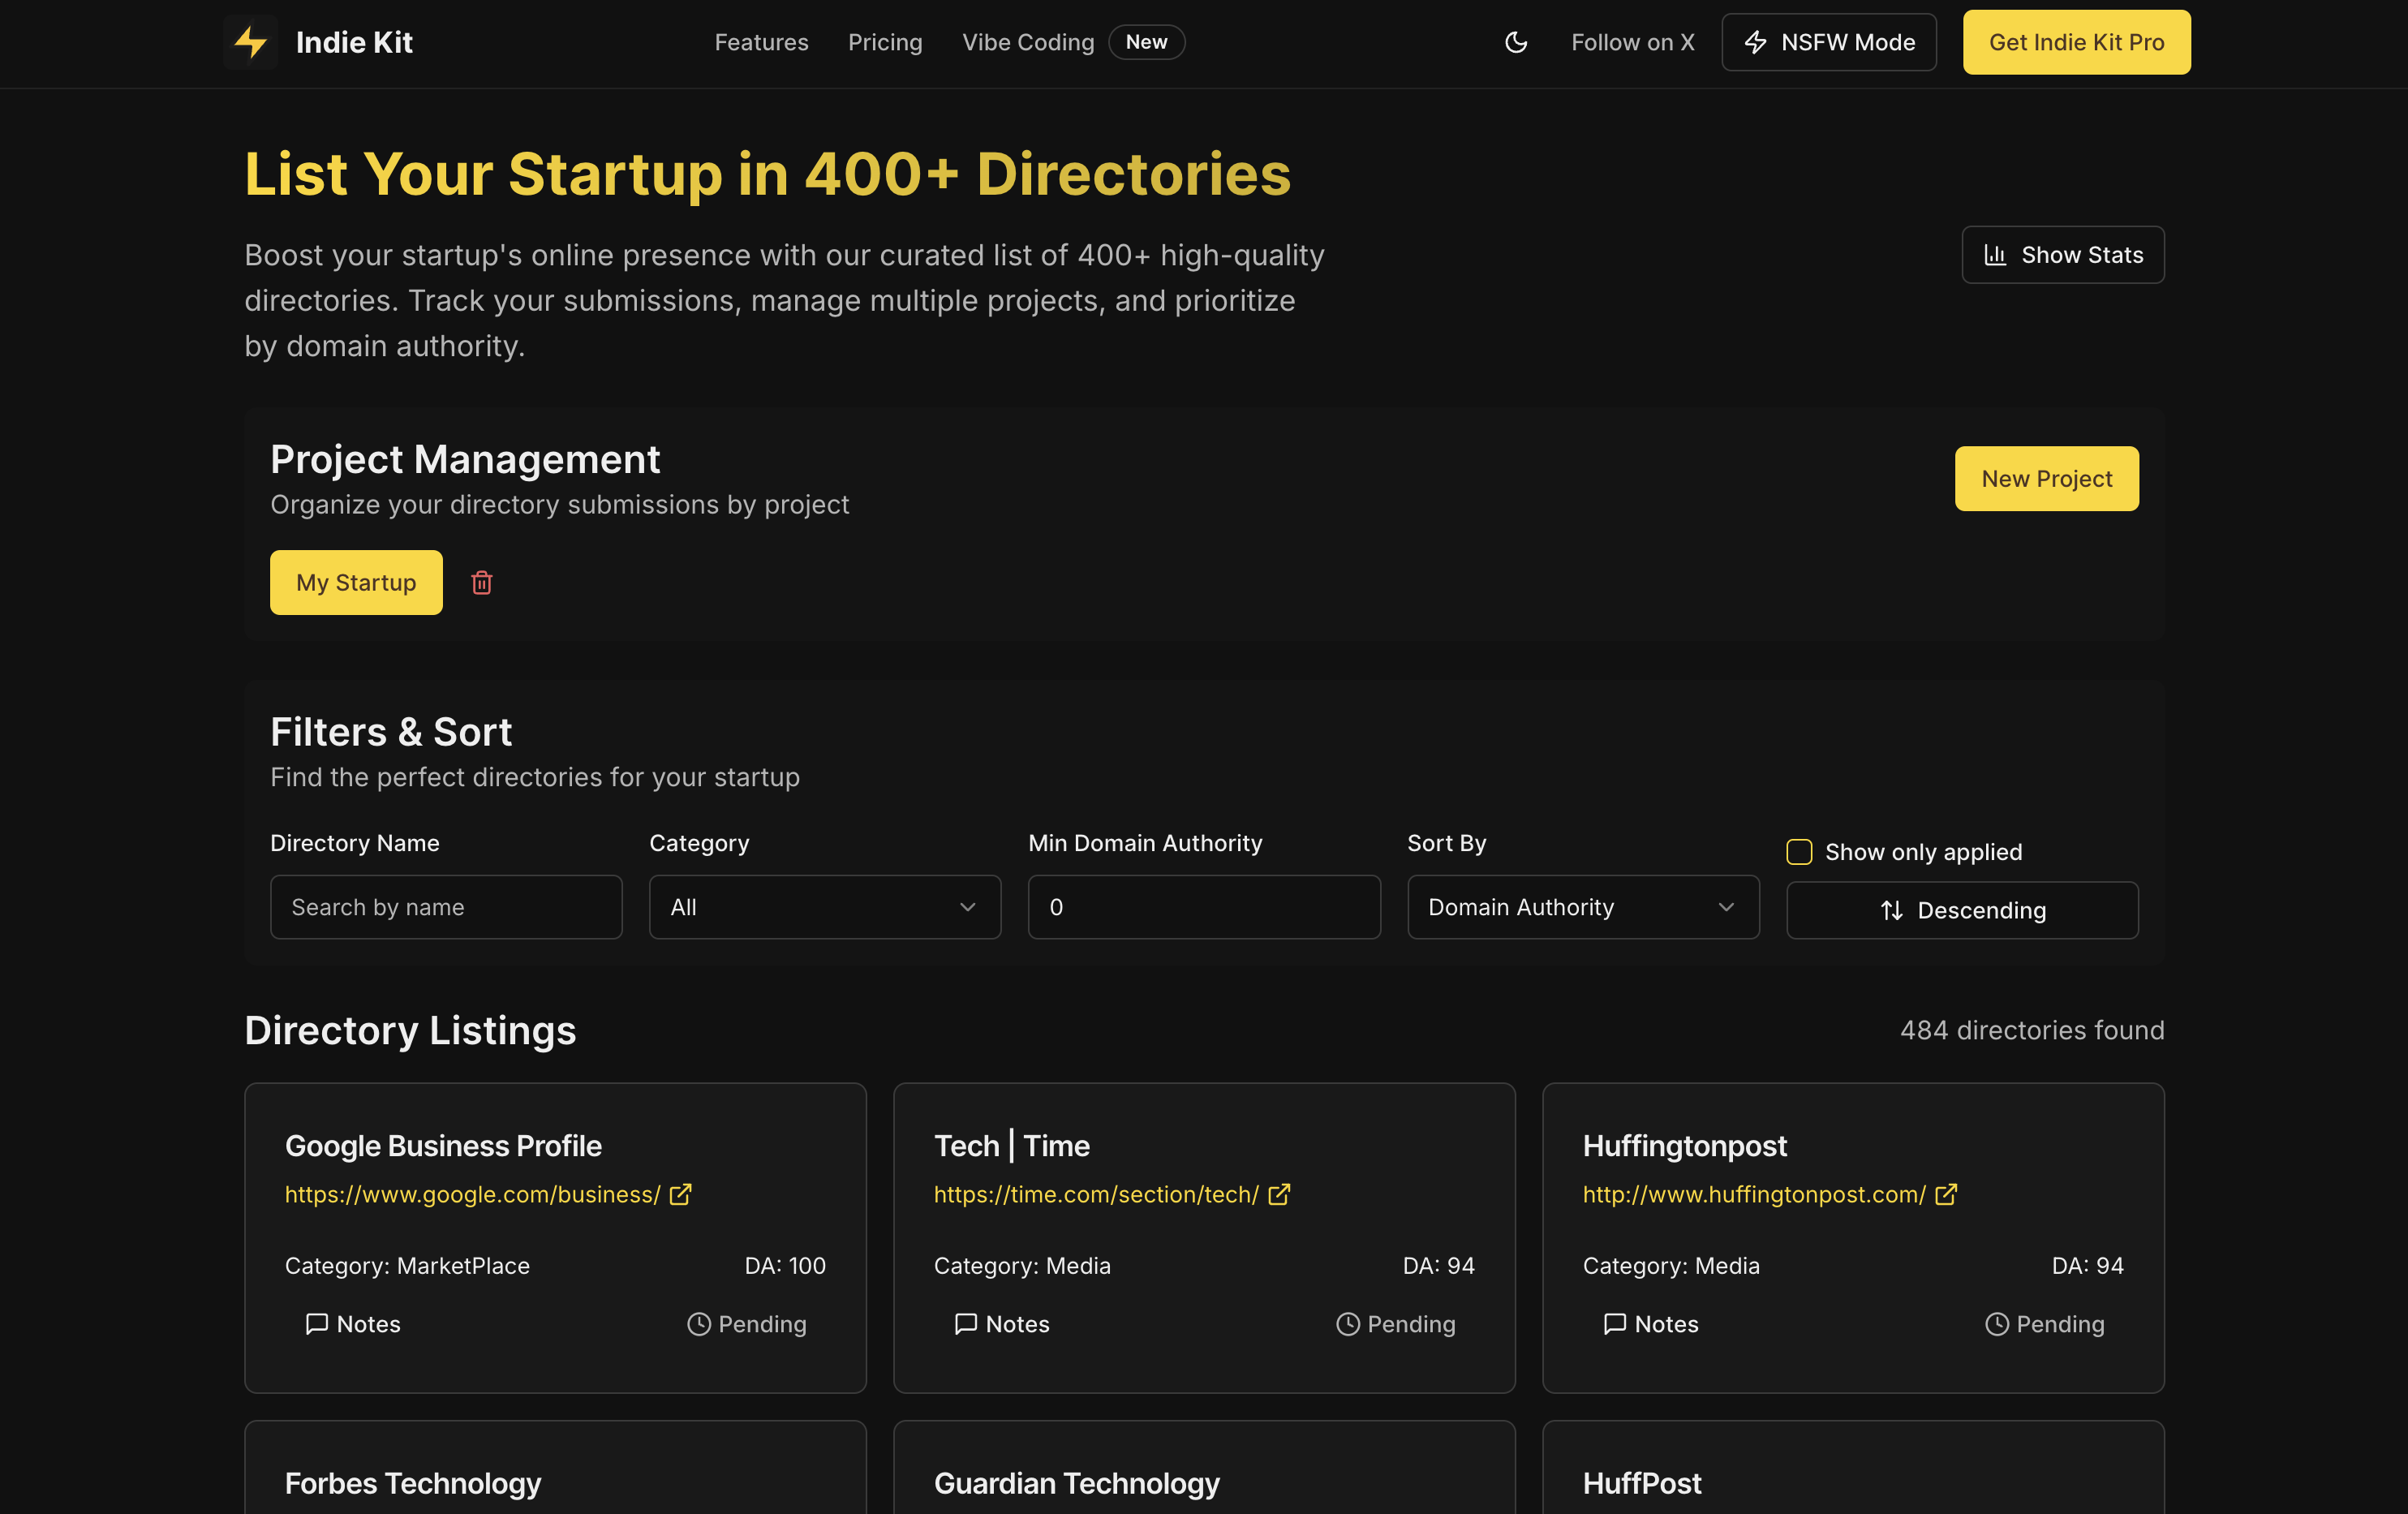Open Notes on the Huffingtonpost card
Screen dimensions: 2408x1514
point(1651,1324)
